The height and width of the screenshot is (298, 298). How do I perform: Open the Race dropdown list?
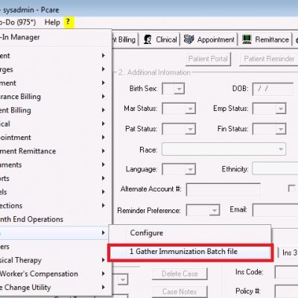coord(223,149)
